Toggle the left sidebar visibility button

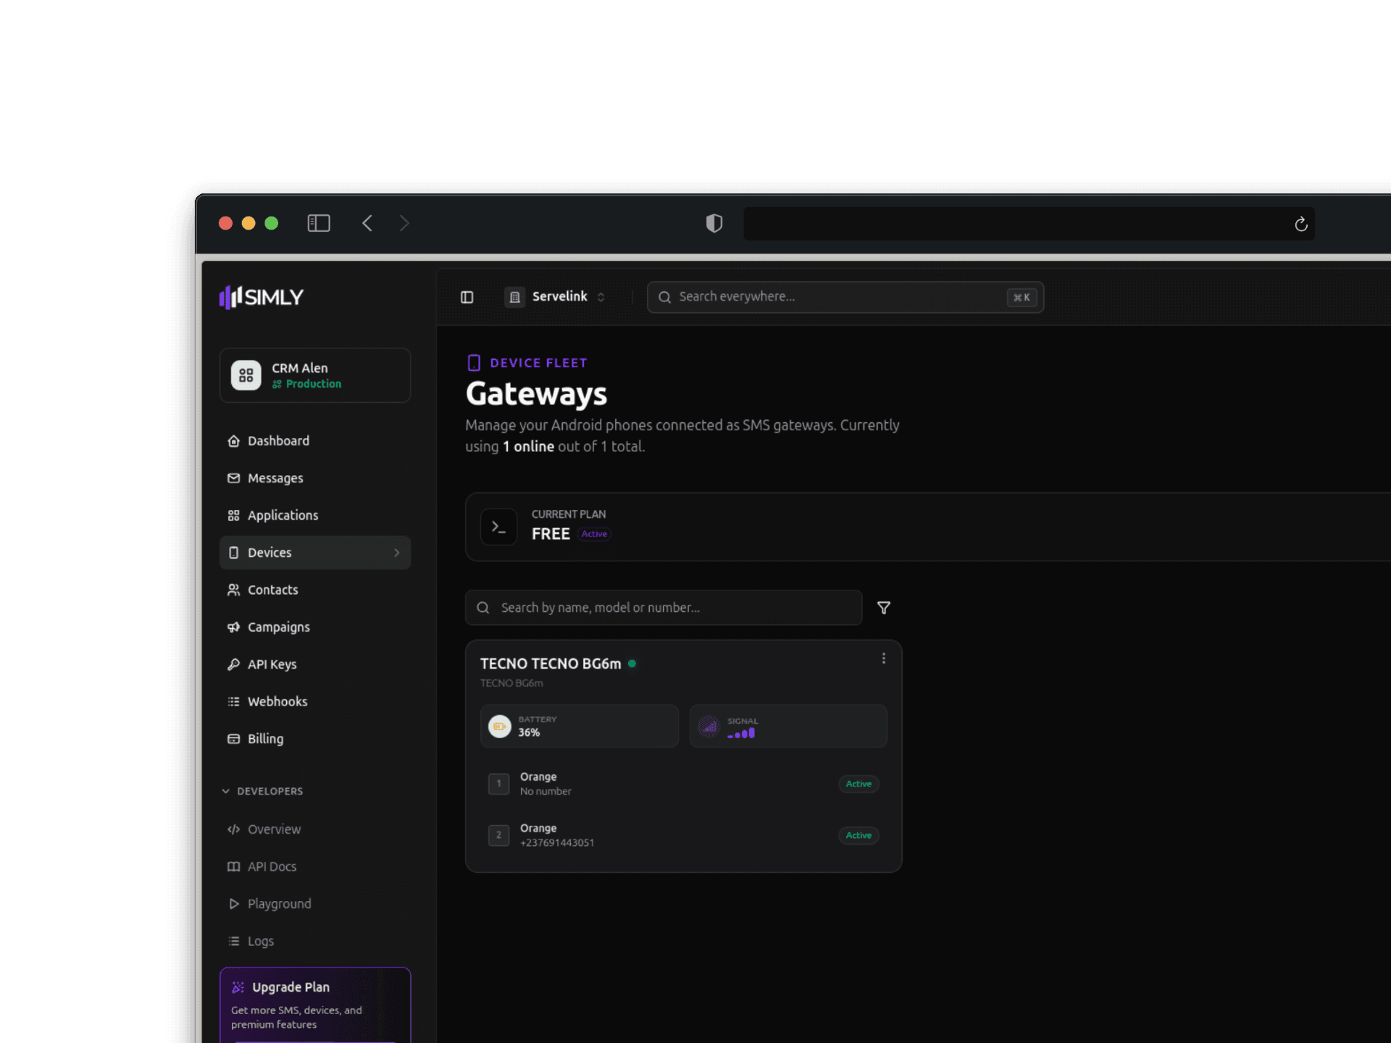[x=467, y=297]
